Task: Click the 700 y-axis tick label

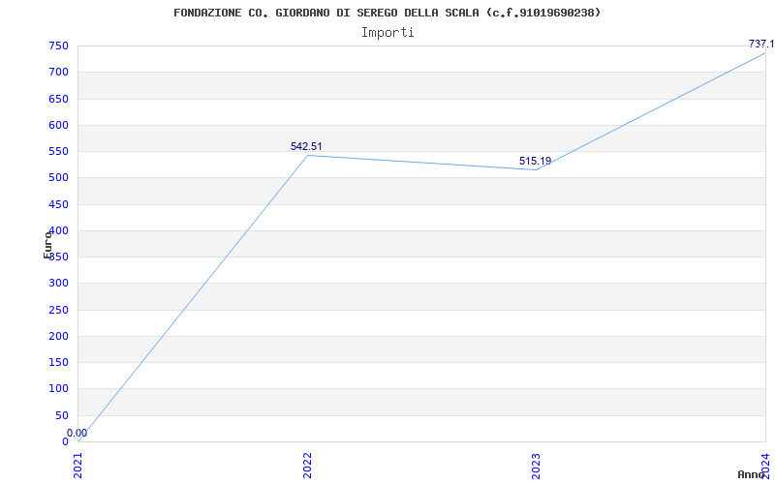Action: (58, 72)
